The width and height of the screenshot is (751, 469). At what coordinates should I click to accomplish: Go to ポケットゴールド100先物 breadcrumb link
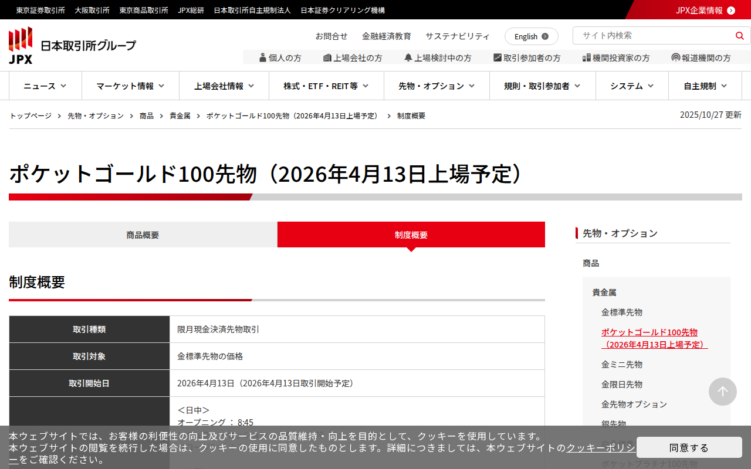coord(294,115)
